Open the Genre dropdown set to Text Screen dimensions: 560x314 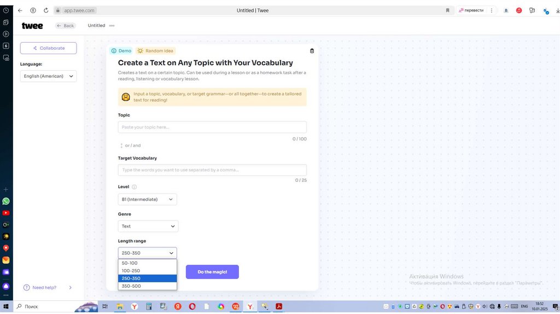[148, 226]
